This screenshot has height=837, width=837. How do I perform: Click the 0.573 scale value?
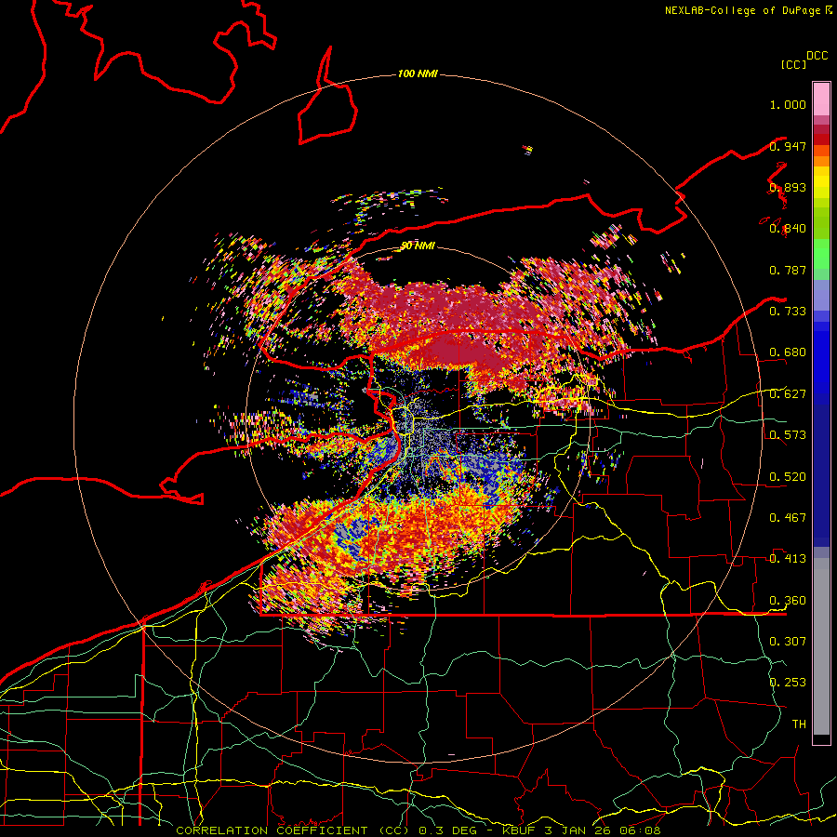pyautogui.click(x=788, y=435)
